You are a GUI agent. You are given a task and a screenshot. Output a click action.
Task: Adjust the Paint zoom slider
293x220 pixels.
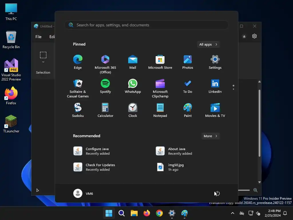point(244,190)
